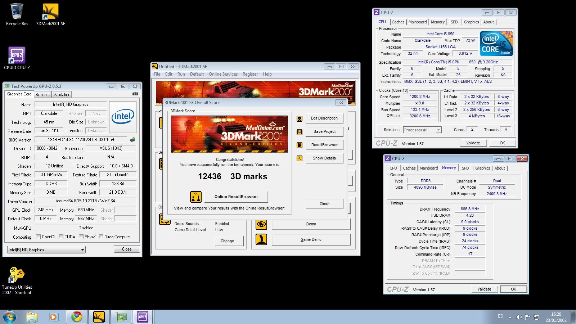Click the GPU-Z camera screenshot icon
Screen dimensions: 576x324
point(135,94)
